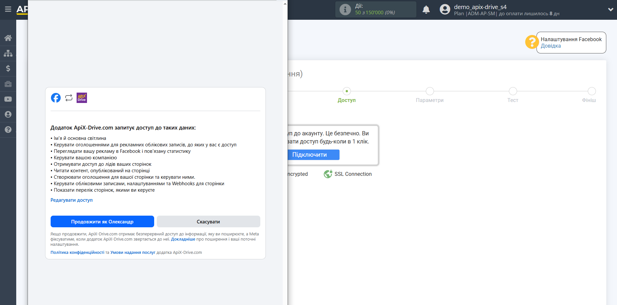617x305 pixels.
Task: Click the Параметри step circle marker
Action: coord(430,91)
